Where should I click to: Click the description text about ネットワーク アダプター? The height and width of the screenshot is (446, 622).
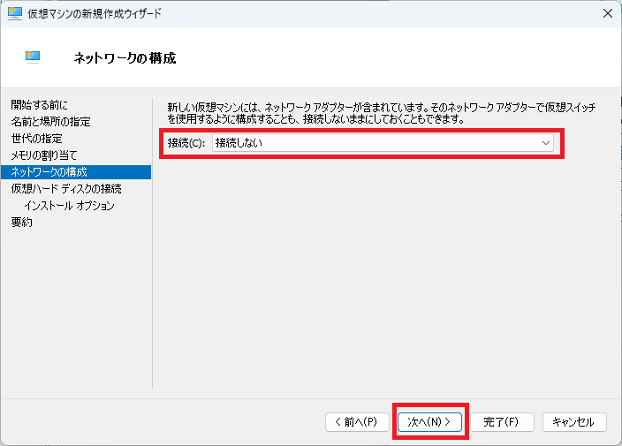tap(381, 113)
